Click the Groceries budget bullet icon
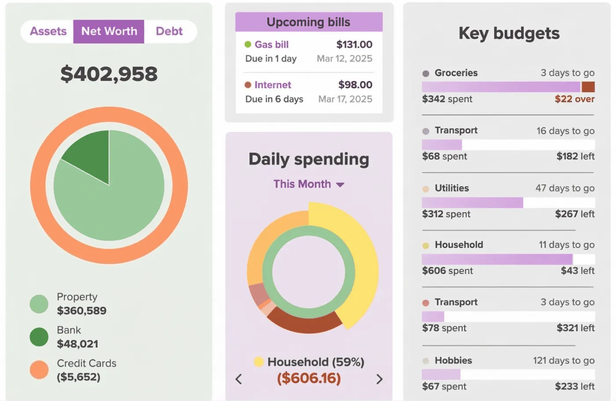 425,73
